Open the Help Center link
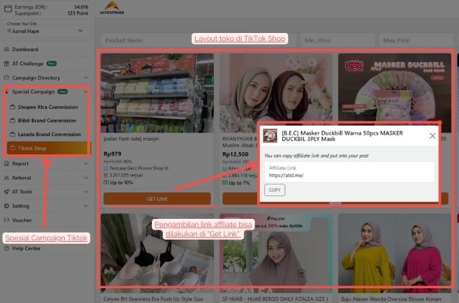 point(26,248)
